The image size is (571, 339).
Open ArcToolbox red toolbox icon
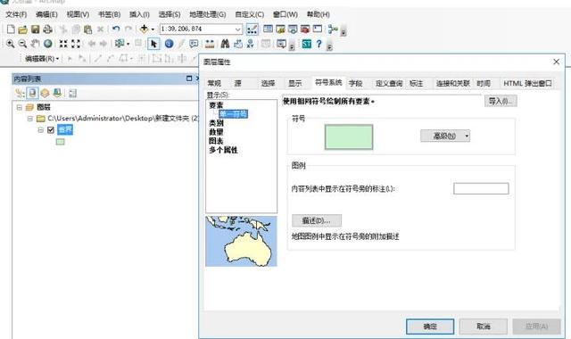tap(305, 29)
